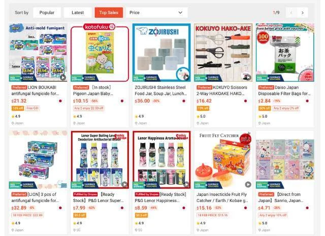This screenshot has width=325, height=236.
Task: Go to next page arrow
Action: 303,13
